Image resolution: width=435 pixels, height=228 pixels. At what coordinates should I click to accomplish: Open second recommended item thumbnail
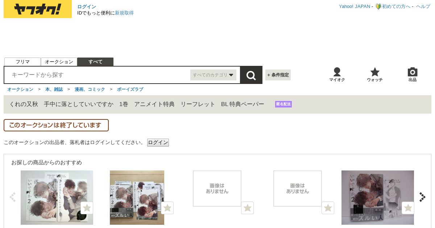pyautogui.click(x=137, y=198)
